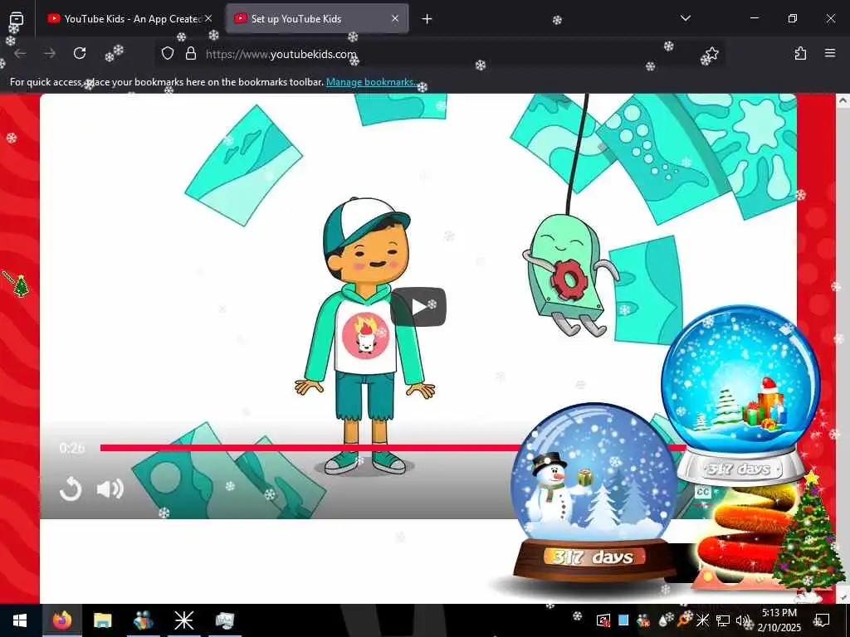This screenshot has height=637, width=850.
Task: Open a new browser tab
Action: tap(427, 19)
